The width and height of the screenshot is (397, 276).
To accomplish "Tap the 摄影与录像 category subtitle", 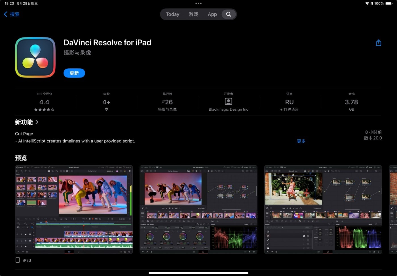I will (77, 52).
